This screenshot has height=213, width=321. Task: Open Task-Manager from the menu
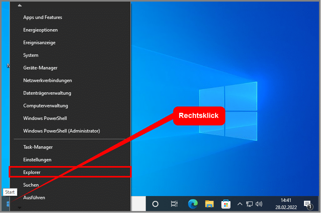[38, 147]
